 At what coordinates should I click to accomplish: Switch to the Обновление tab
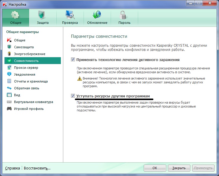pos(97,18)
